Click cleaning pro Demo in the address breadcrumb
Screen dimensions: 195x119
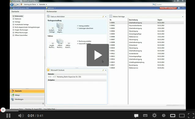30,5
